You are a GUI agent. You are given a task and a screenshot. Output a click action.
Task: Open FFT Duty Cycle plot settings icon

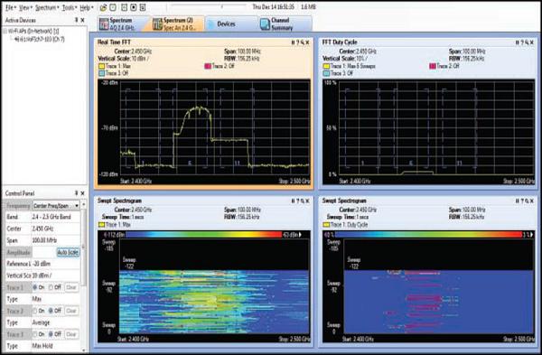pos(527,42)
